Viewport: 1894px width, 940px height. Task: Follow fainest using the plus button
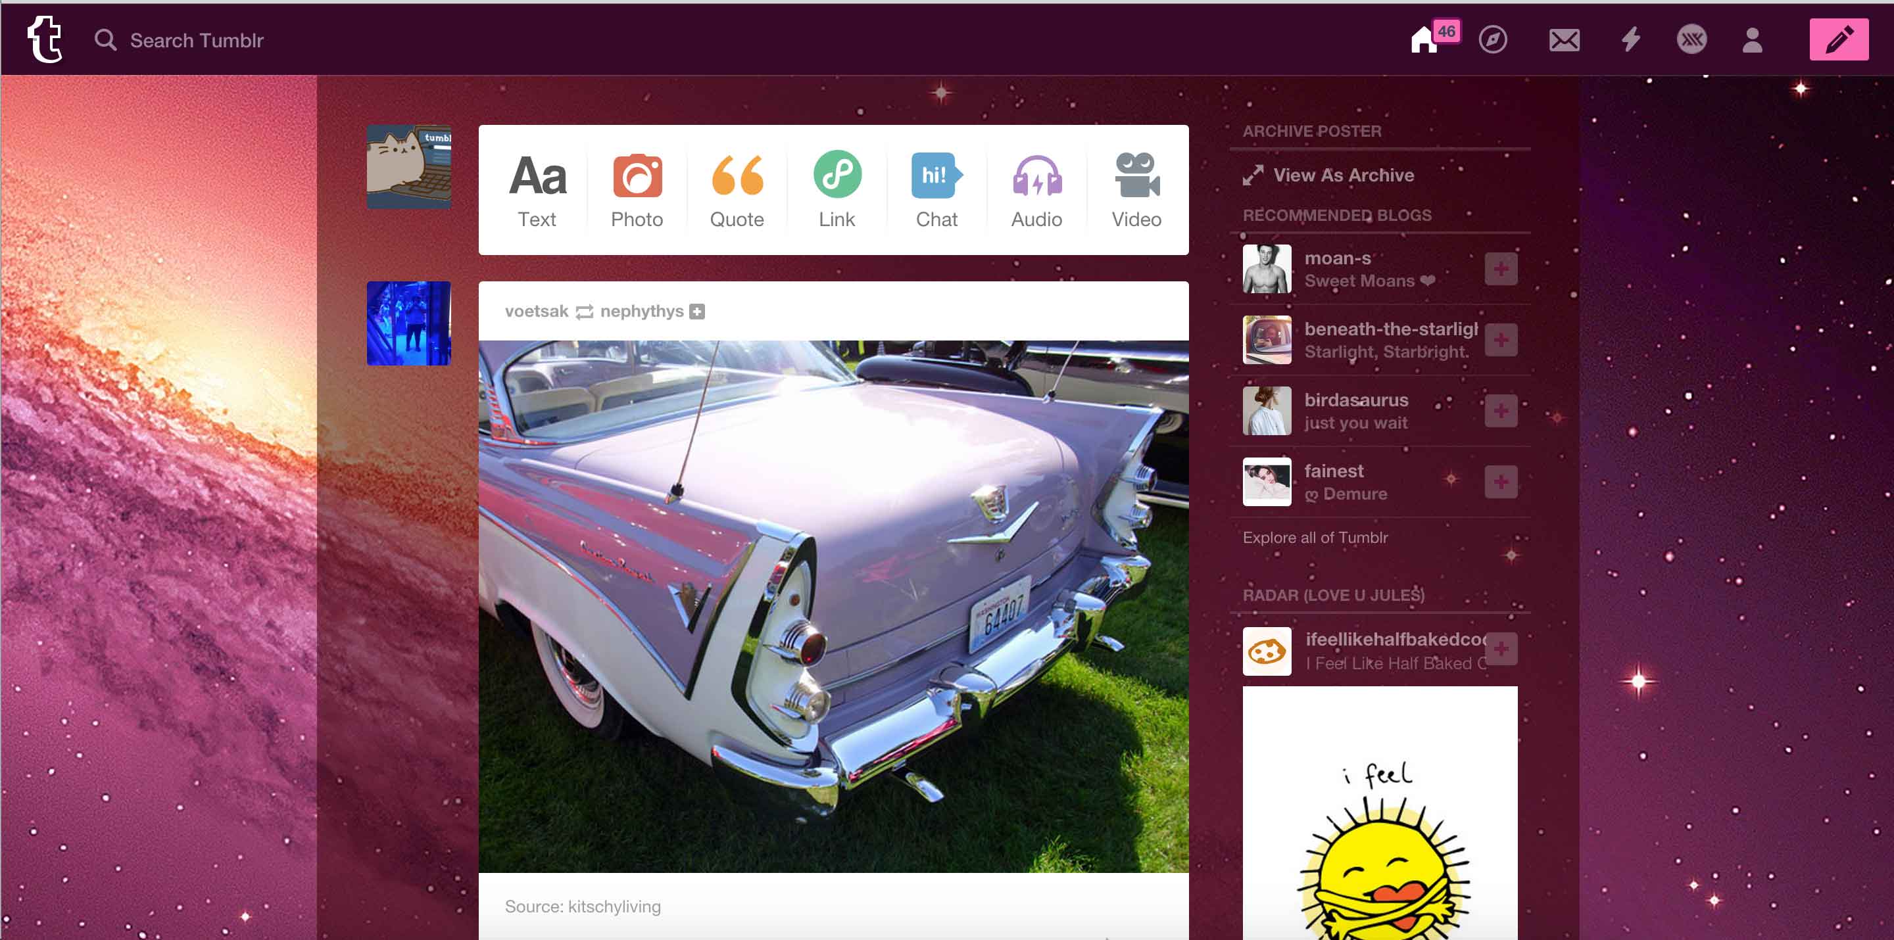[1501, 482]
